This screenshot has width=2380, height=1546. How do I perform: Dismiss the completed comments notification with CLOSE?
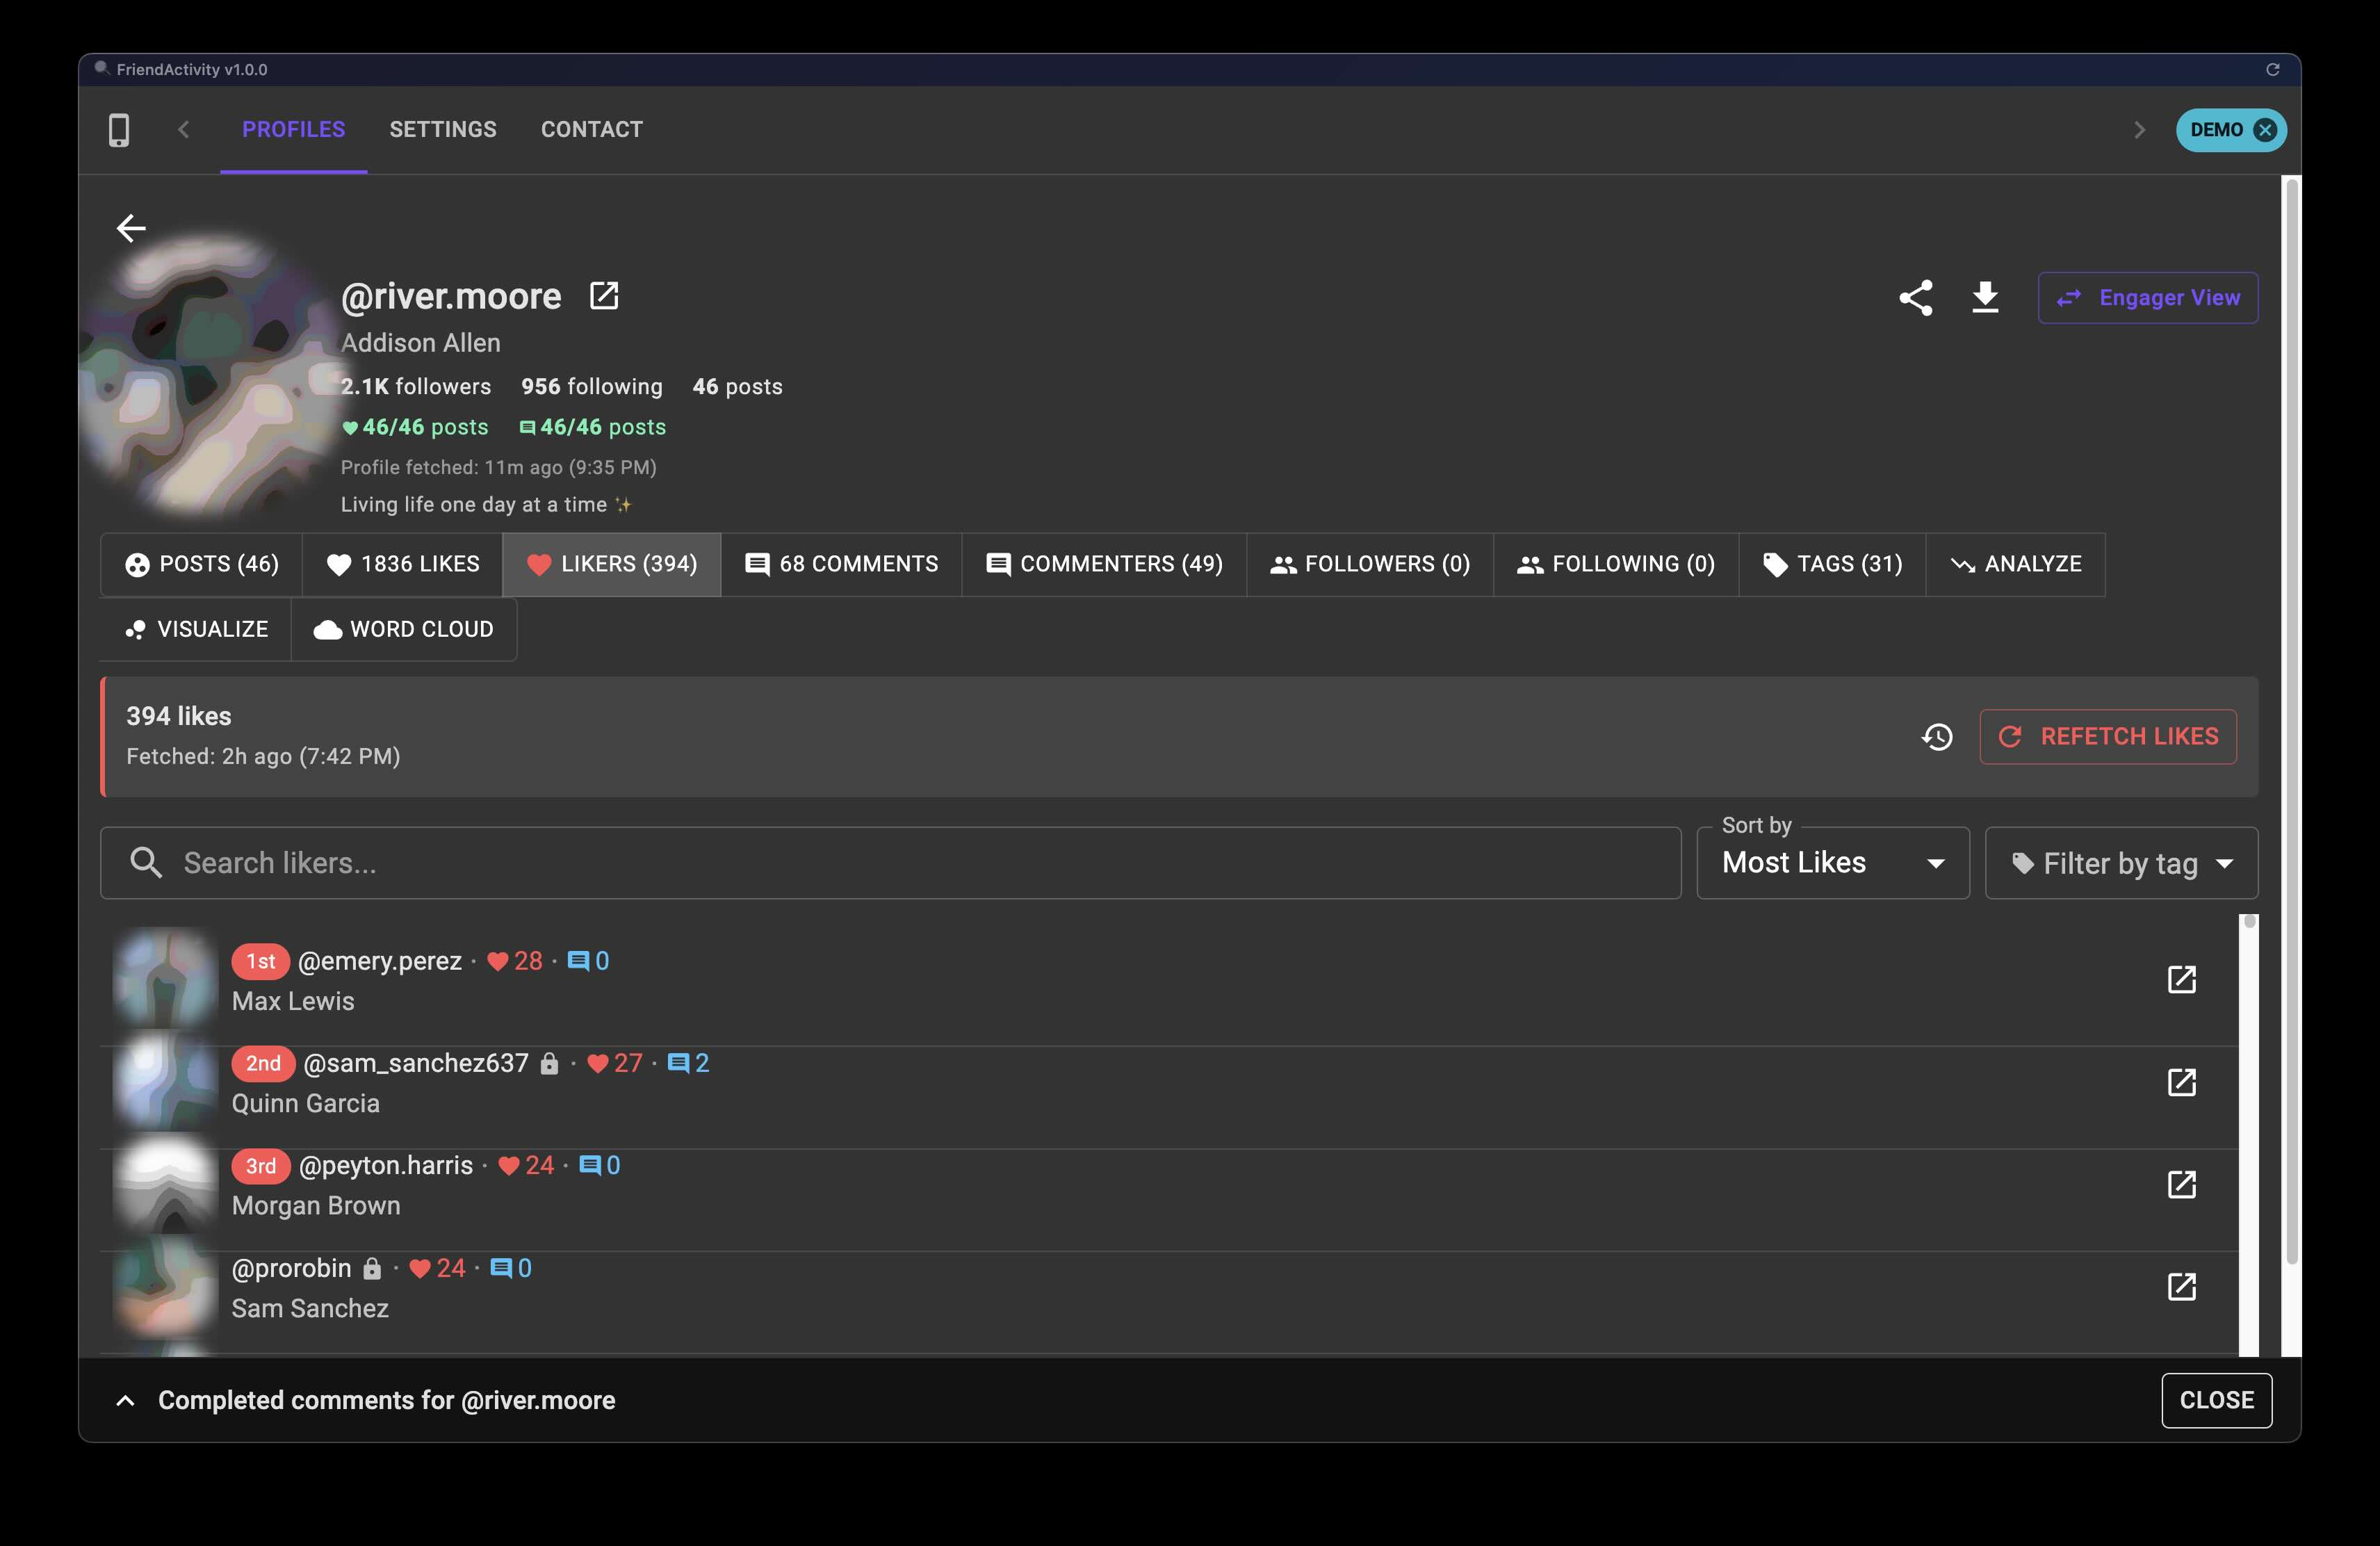click(x=2216, y=1400)
